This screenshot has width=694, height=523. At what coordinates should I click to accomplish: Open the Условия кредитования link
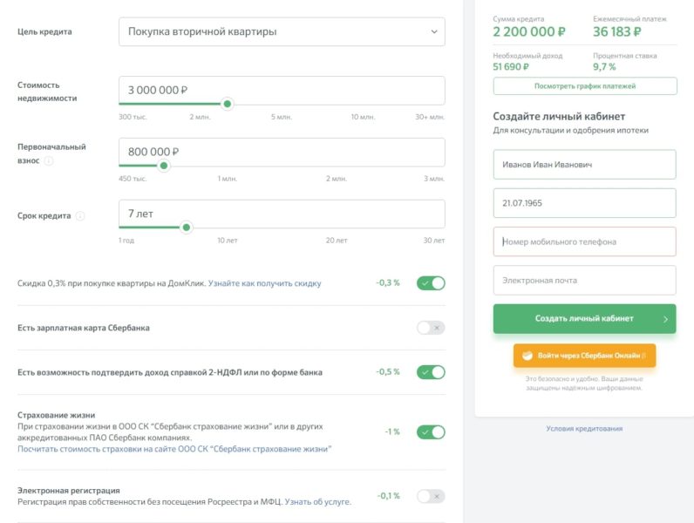tap(584, 428)
